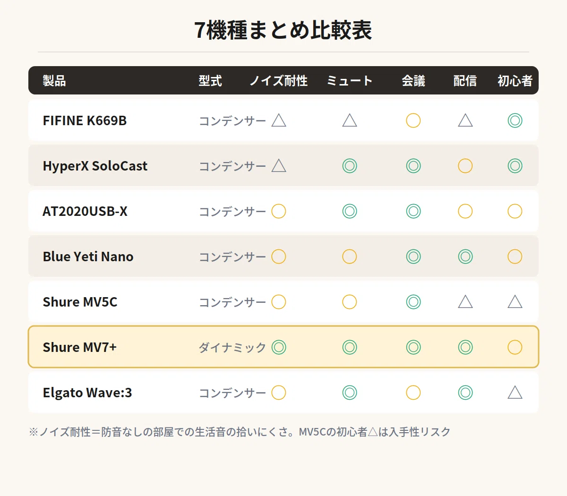Click the 7機種まとめ比較表 heading
The height and width of the screenshot is (496, 567).
point(283,30)
